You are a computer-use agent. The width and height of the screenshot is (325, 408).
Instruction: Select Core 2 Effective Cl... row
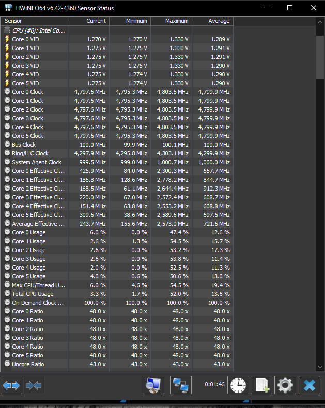click(x=117, y=189)
